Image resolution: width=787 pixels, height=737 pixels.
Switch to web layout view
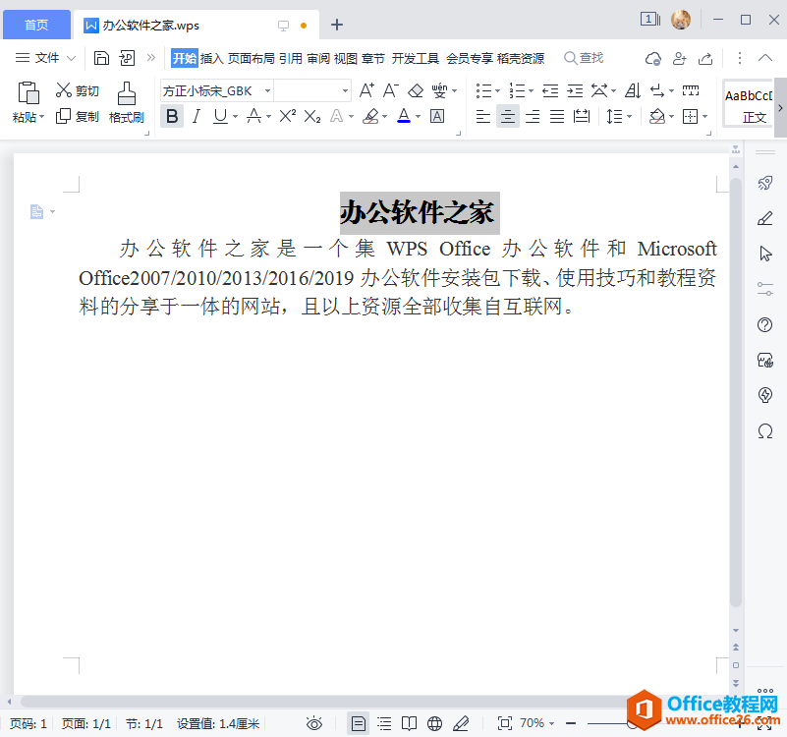[x=434, y=723]
